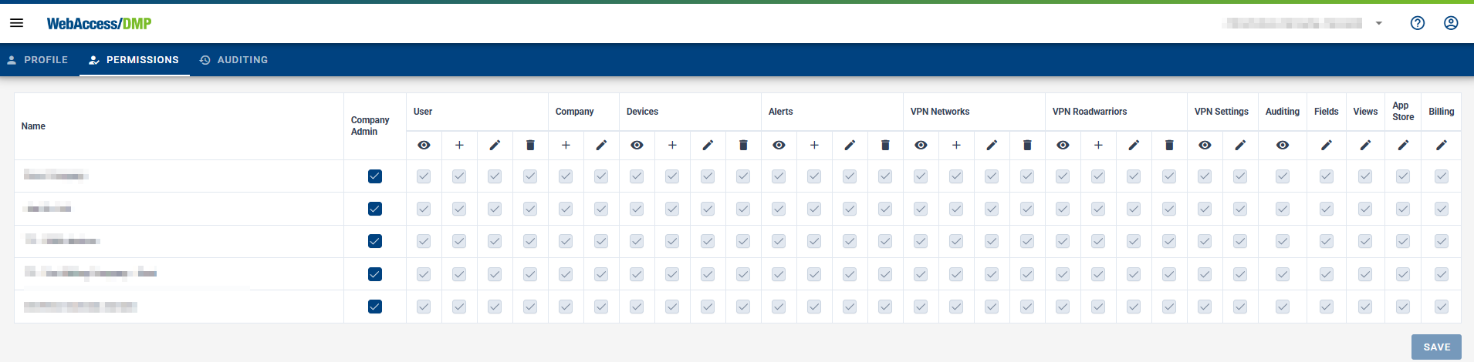Toggle Company Admin checkbox in second row
Viewport: 1474px width, 362px height.
pos(375,209)
